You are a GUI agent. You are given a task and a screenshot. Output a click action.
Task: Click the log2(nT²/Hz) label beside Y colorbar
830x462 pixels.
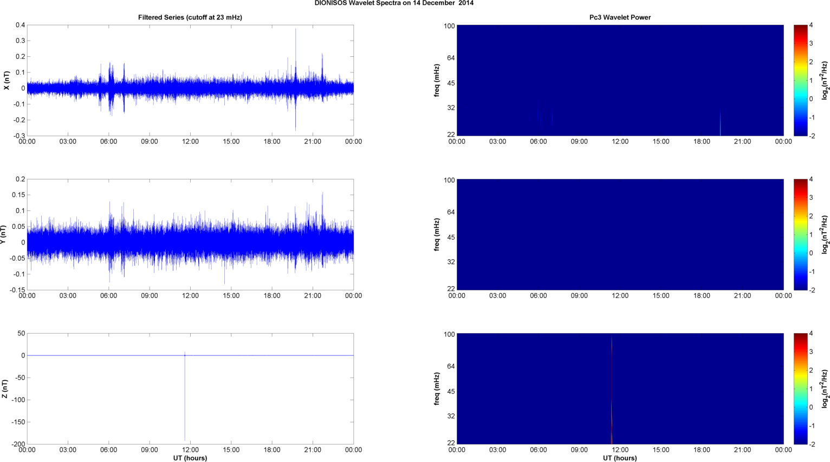[x=825, y=235]
